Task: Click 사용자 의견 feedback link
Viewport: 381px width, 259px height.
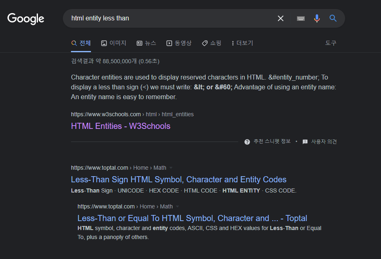Action: coord(324,142)
